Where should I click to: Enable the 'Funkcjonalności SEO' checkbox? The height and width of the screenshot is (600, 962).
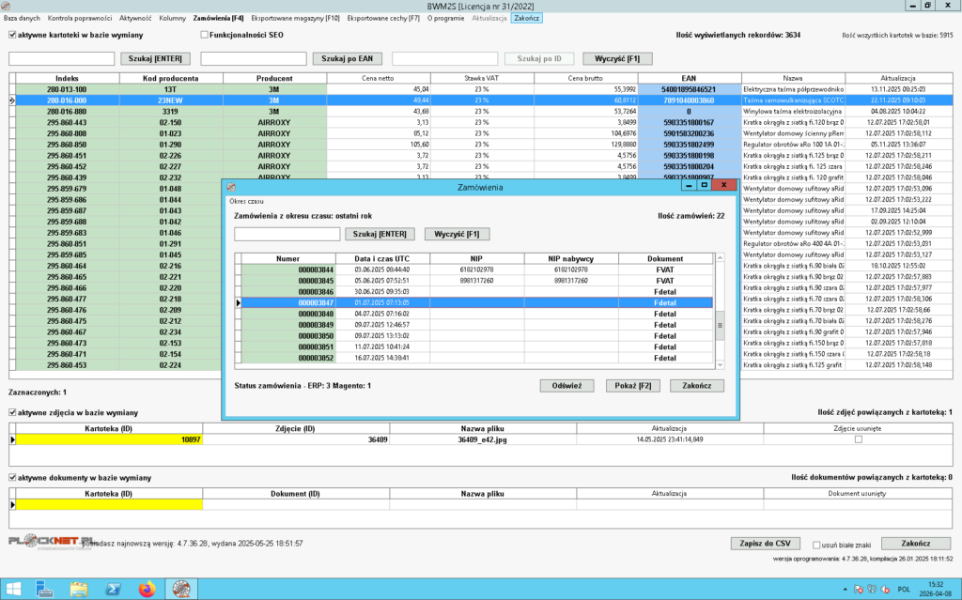click(x=205, y=35)
